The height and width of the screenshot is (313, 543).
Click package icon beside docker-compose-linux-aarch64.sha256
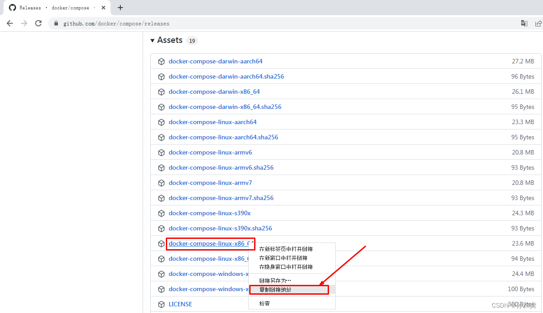point(161,137)
